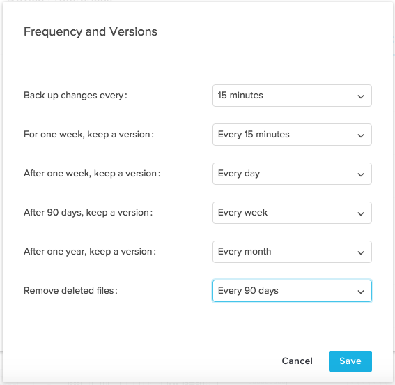Image resolution: width=395 pixels, height=385 pixels.
Task: Select the 'For one week, keep a version:' label
Action: click(88, 135)
